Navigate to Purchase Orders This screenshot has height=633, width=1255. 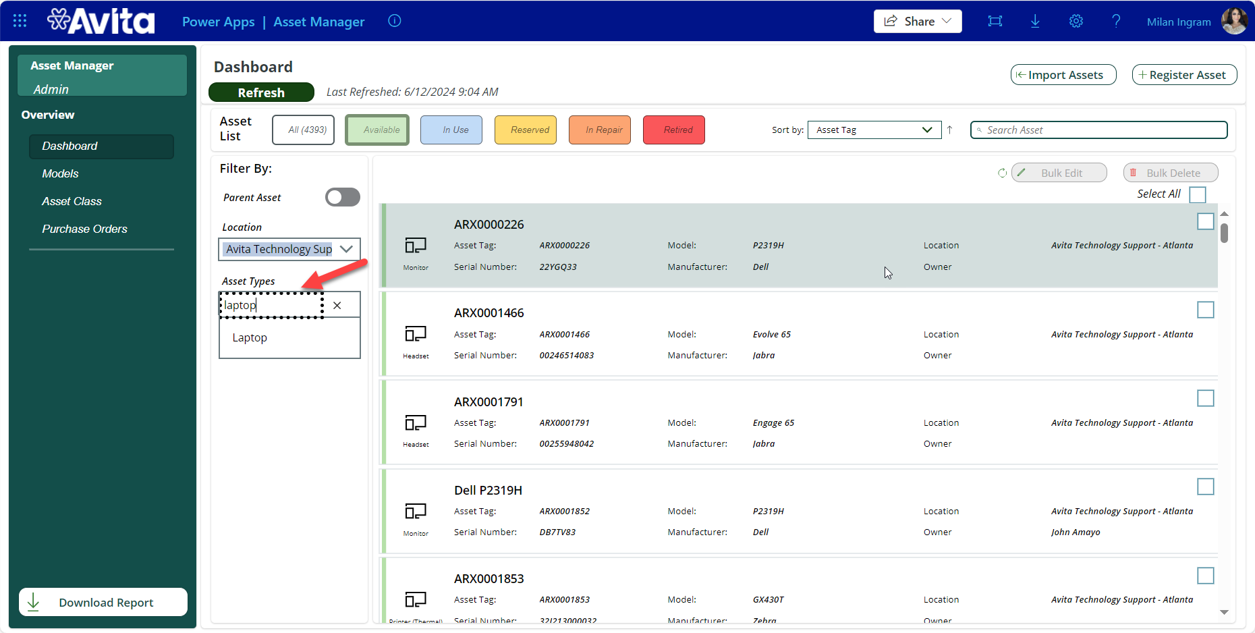84,229
